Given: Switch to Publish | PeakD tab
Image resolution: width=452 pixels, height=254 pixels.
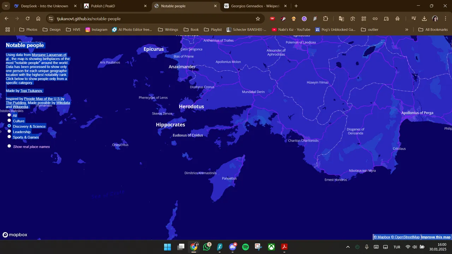Looking at the screenshot, I should 115,6.
